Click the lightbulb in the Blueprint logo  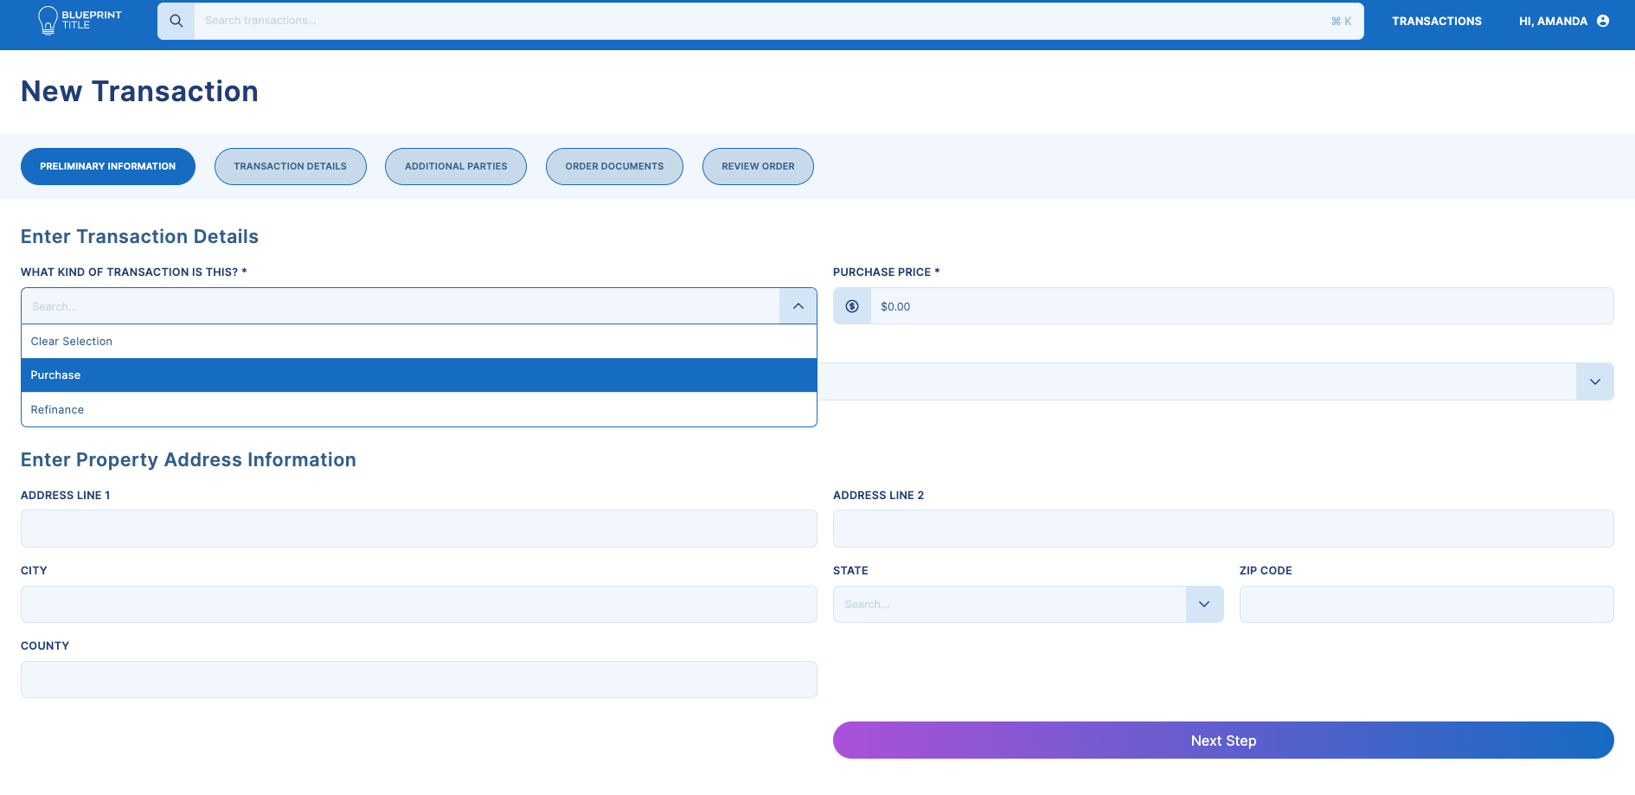(x=48, y=20)
